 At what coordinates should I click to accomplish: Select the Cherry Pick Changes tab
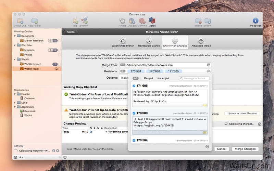tap(175, 42)
